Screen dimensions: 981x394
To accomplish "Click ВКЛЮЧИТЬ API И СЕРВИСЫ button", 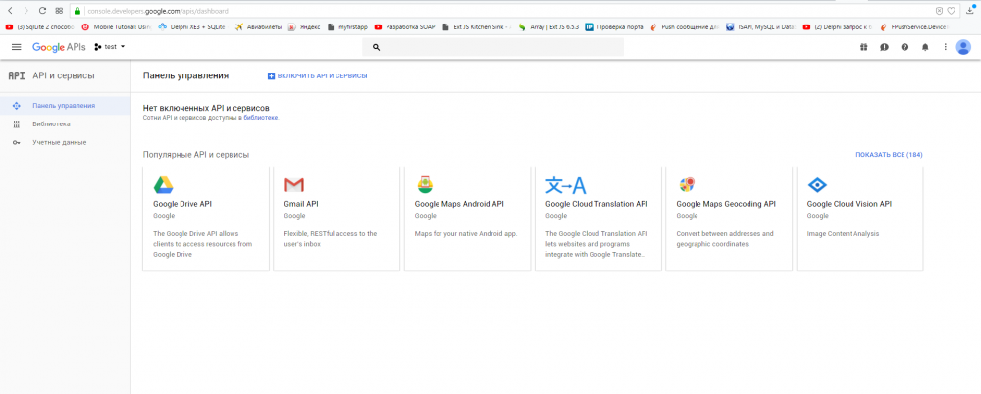I will pos(317,75).
